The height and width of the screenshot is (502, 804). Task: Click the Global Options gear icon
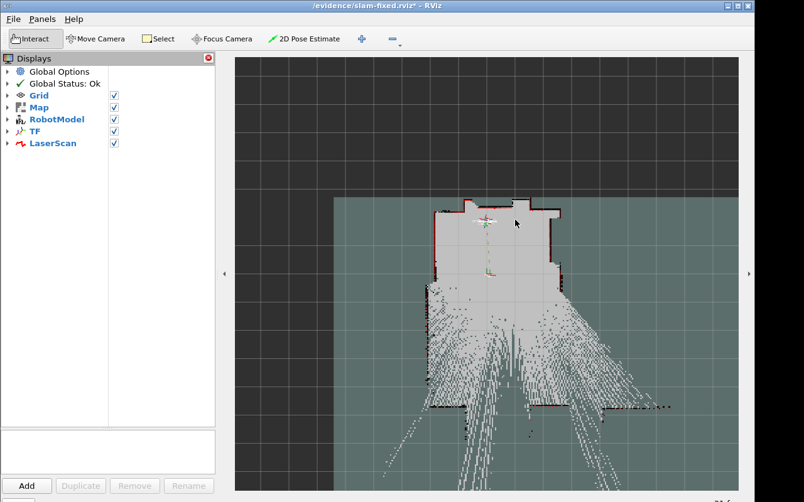[x=20, y=72]
